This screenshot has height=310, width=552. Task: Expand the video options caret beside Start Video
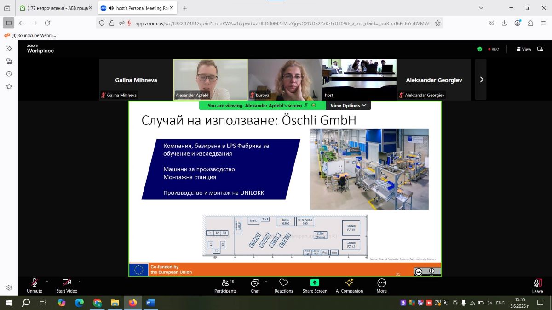[80, 282]
